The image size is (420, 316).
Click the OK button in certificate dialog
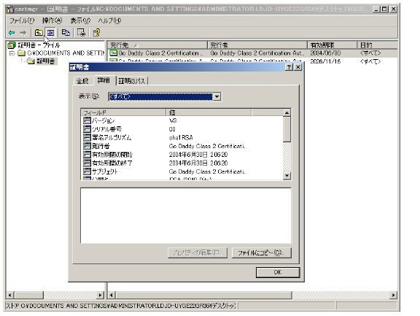coord(278,272)
